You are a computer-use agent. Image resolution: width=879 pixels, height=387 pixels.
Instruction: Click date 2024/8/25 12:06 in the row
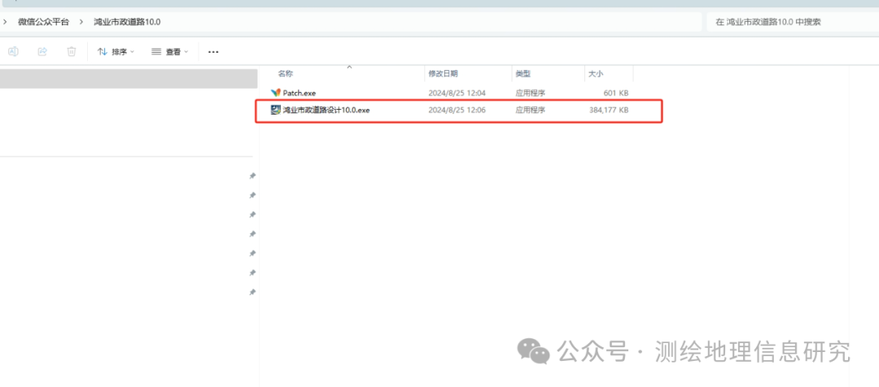(457, 111)
